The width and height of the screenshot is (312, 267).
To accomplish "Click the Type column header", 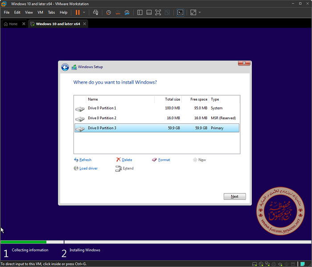I will [224, 99].
